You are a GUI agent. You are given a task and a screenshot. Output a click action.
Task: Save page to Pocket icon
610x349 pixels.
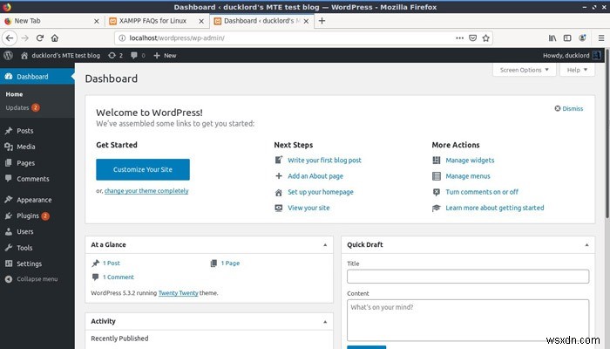[x=472, y=38]
